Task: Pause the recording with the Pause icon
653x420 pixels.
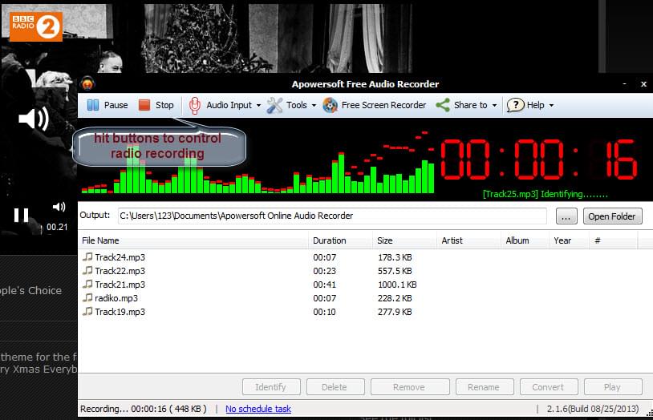Action: [93, 105]
